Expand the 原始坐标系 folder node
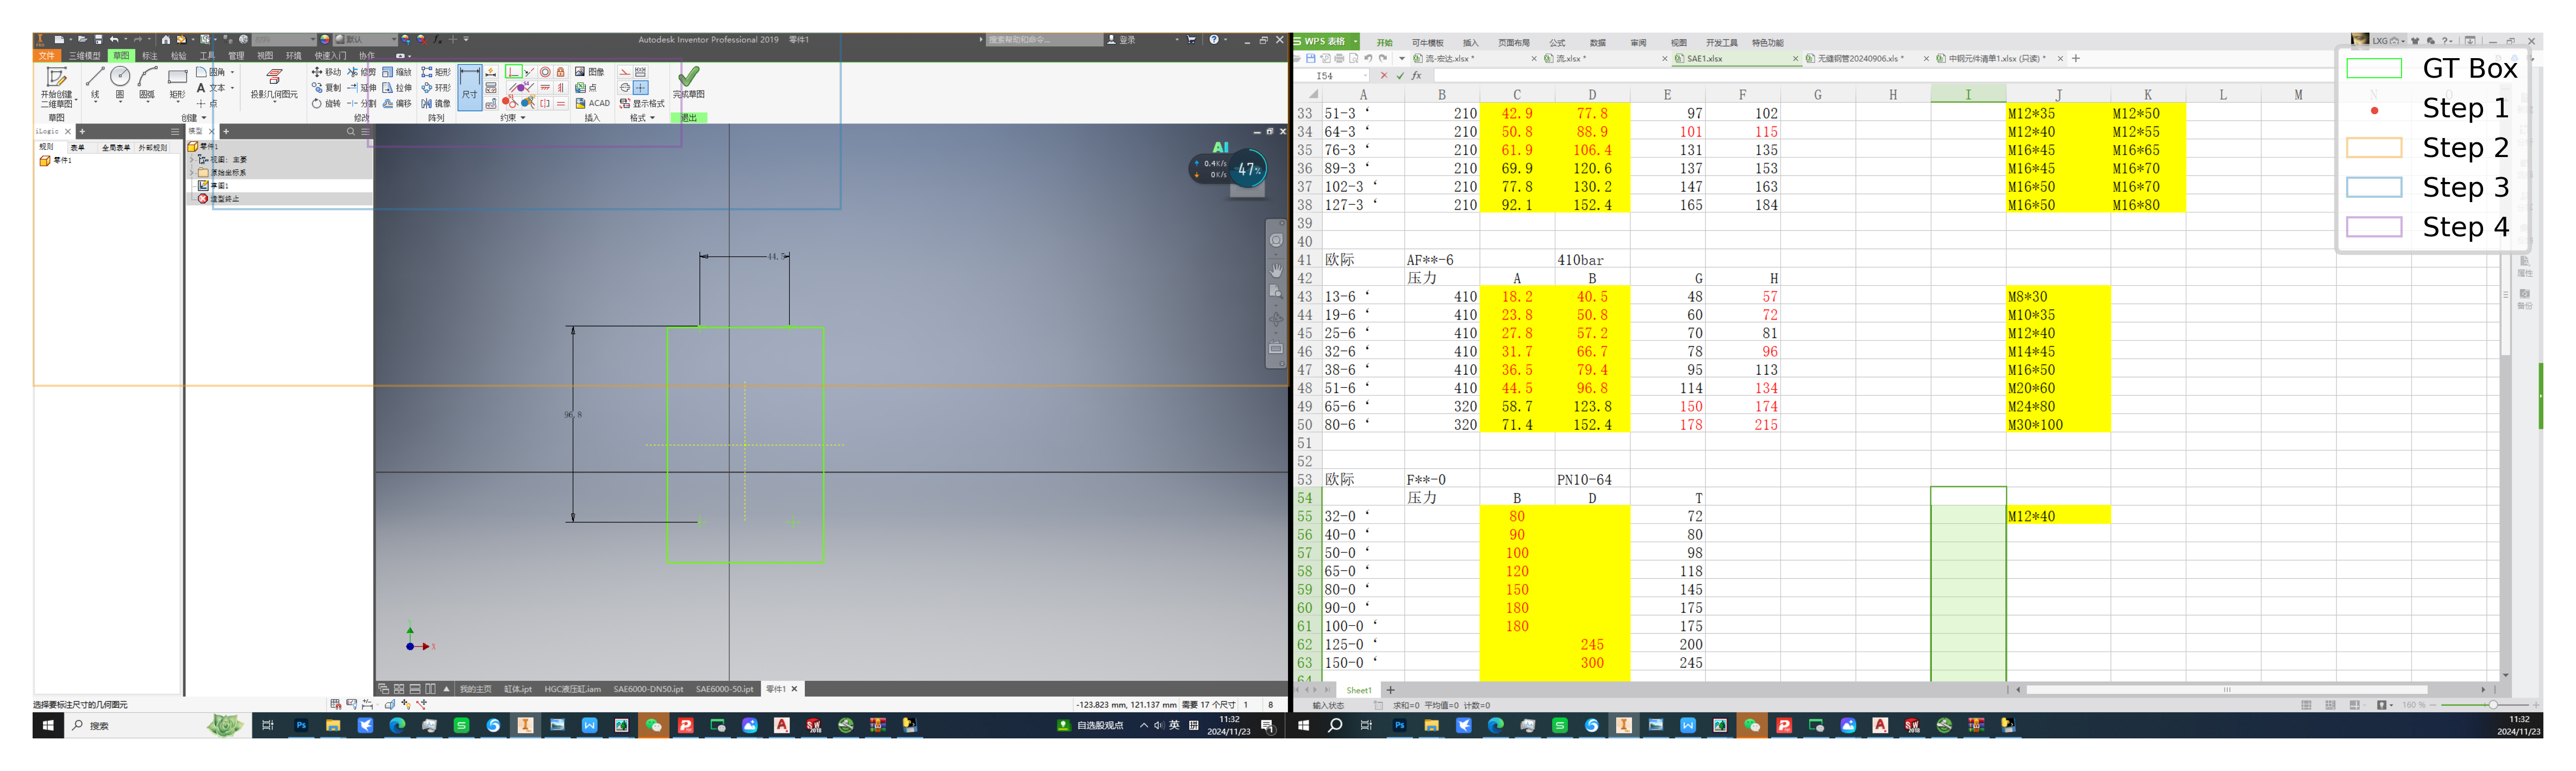The width and height of the screenshot is (2576, 771). pyautogui.click(x=192, y=172)
